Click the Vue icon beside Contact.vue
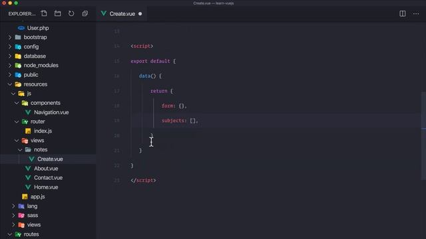The width and height of the screenshot is (426, 239). (28, 178)
